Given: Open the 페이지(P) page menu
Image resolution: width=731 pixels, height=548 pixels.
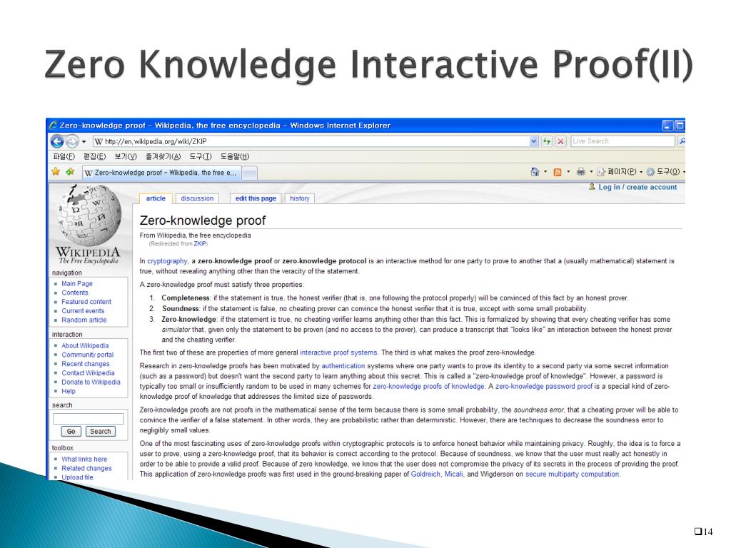Looking at the screenshot, I should [x=620, y=172].
